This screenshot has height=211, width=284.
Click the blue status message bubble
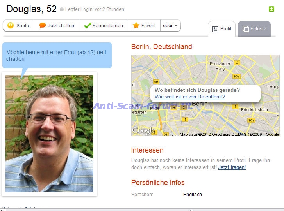point(57,55)
